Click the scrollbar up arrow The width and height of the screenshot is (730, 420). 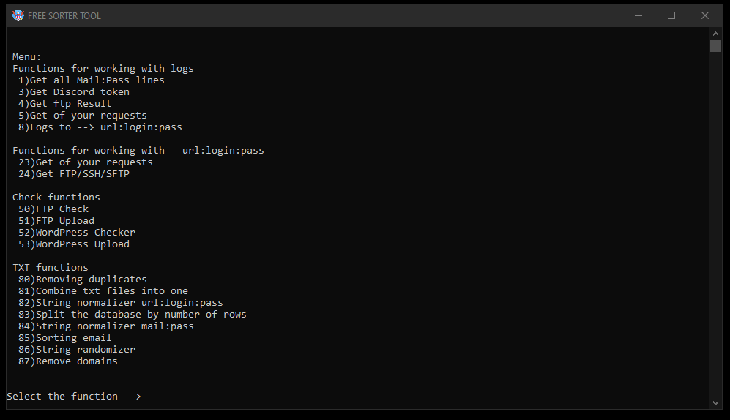coord(715,34)
